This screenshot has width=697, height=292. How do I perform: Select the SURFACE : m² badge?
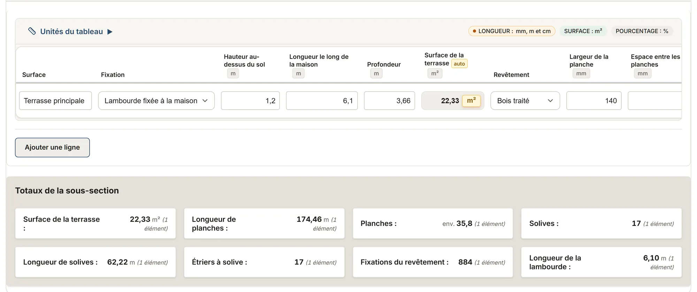click(583, 31)
